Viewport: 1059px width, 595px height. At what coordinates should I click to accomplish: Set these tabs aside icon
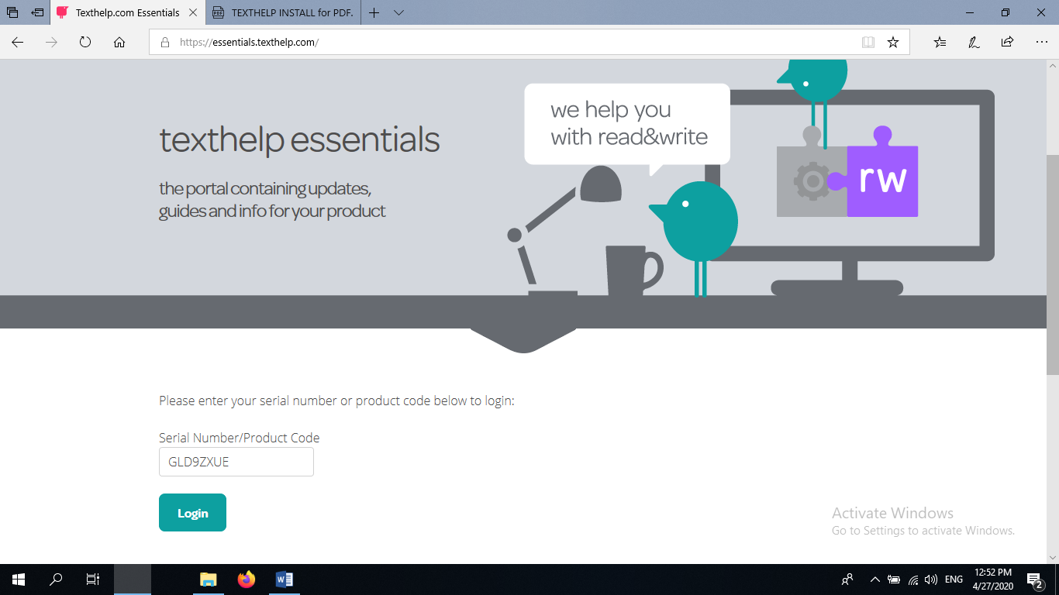(x=37, y=12)
